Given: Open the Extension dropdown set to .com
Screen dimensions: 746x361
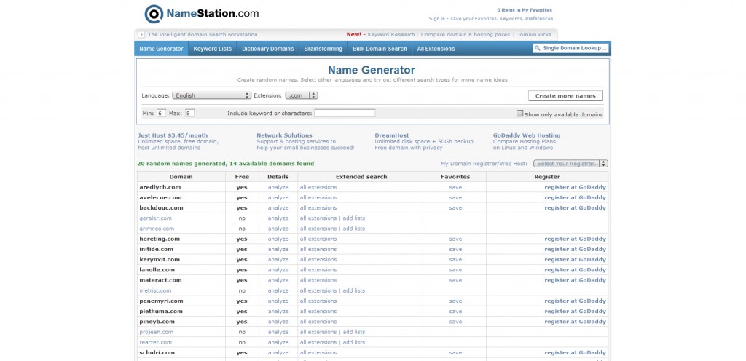Looking at the screenshot, I should [302, 95].
